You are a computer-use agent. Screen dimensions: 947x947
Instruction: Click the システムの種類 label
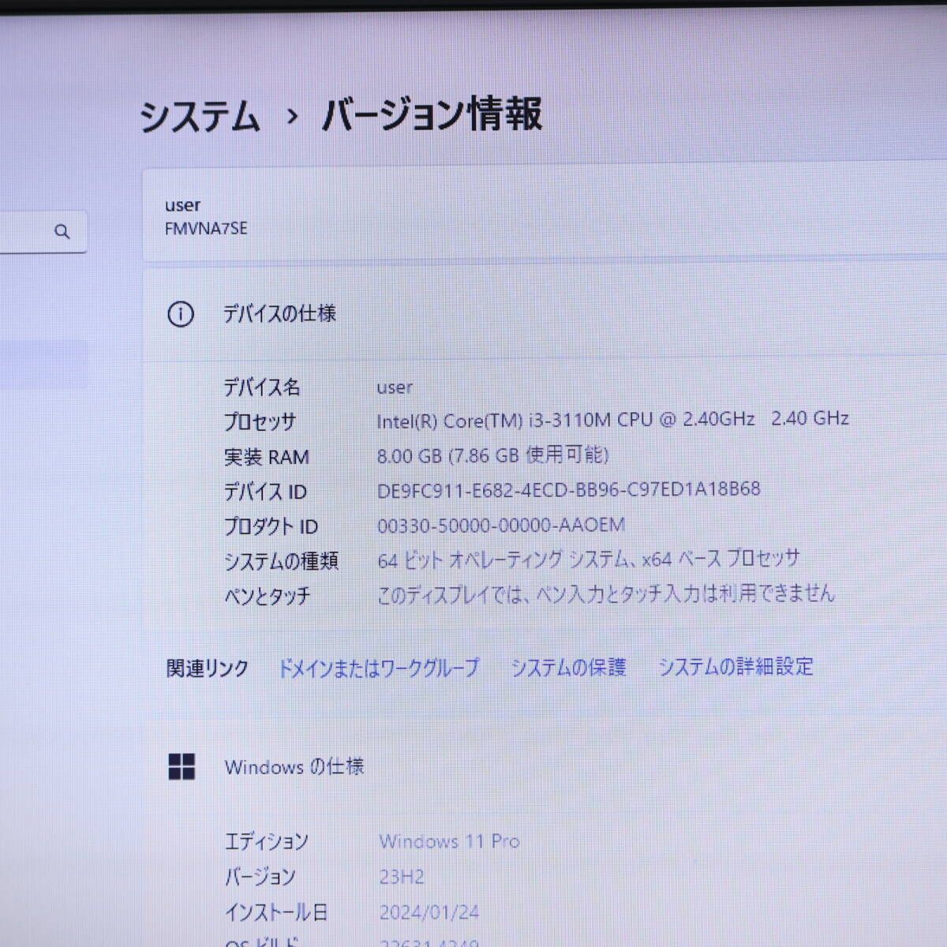coord(281,561)
